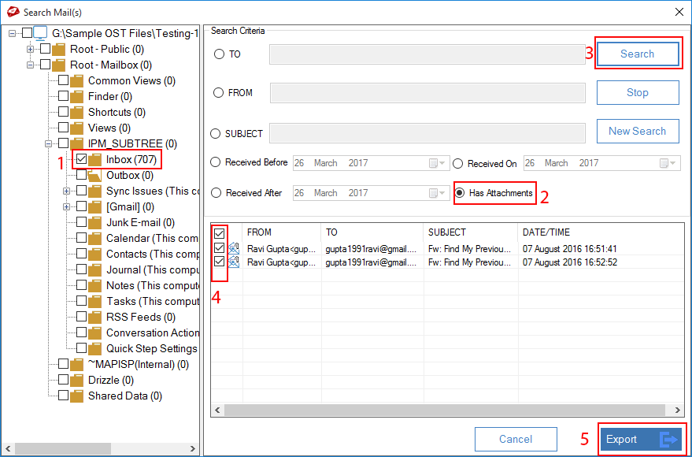
Task: Click the Outbox open-folder icon
Action: tap(95, 176)
